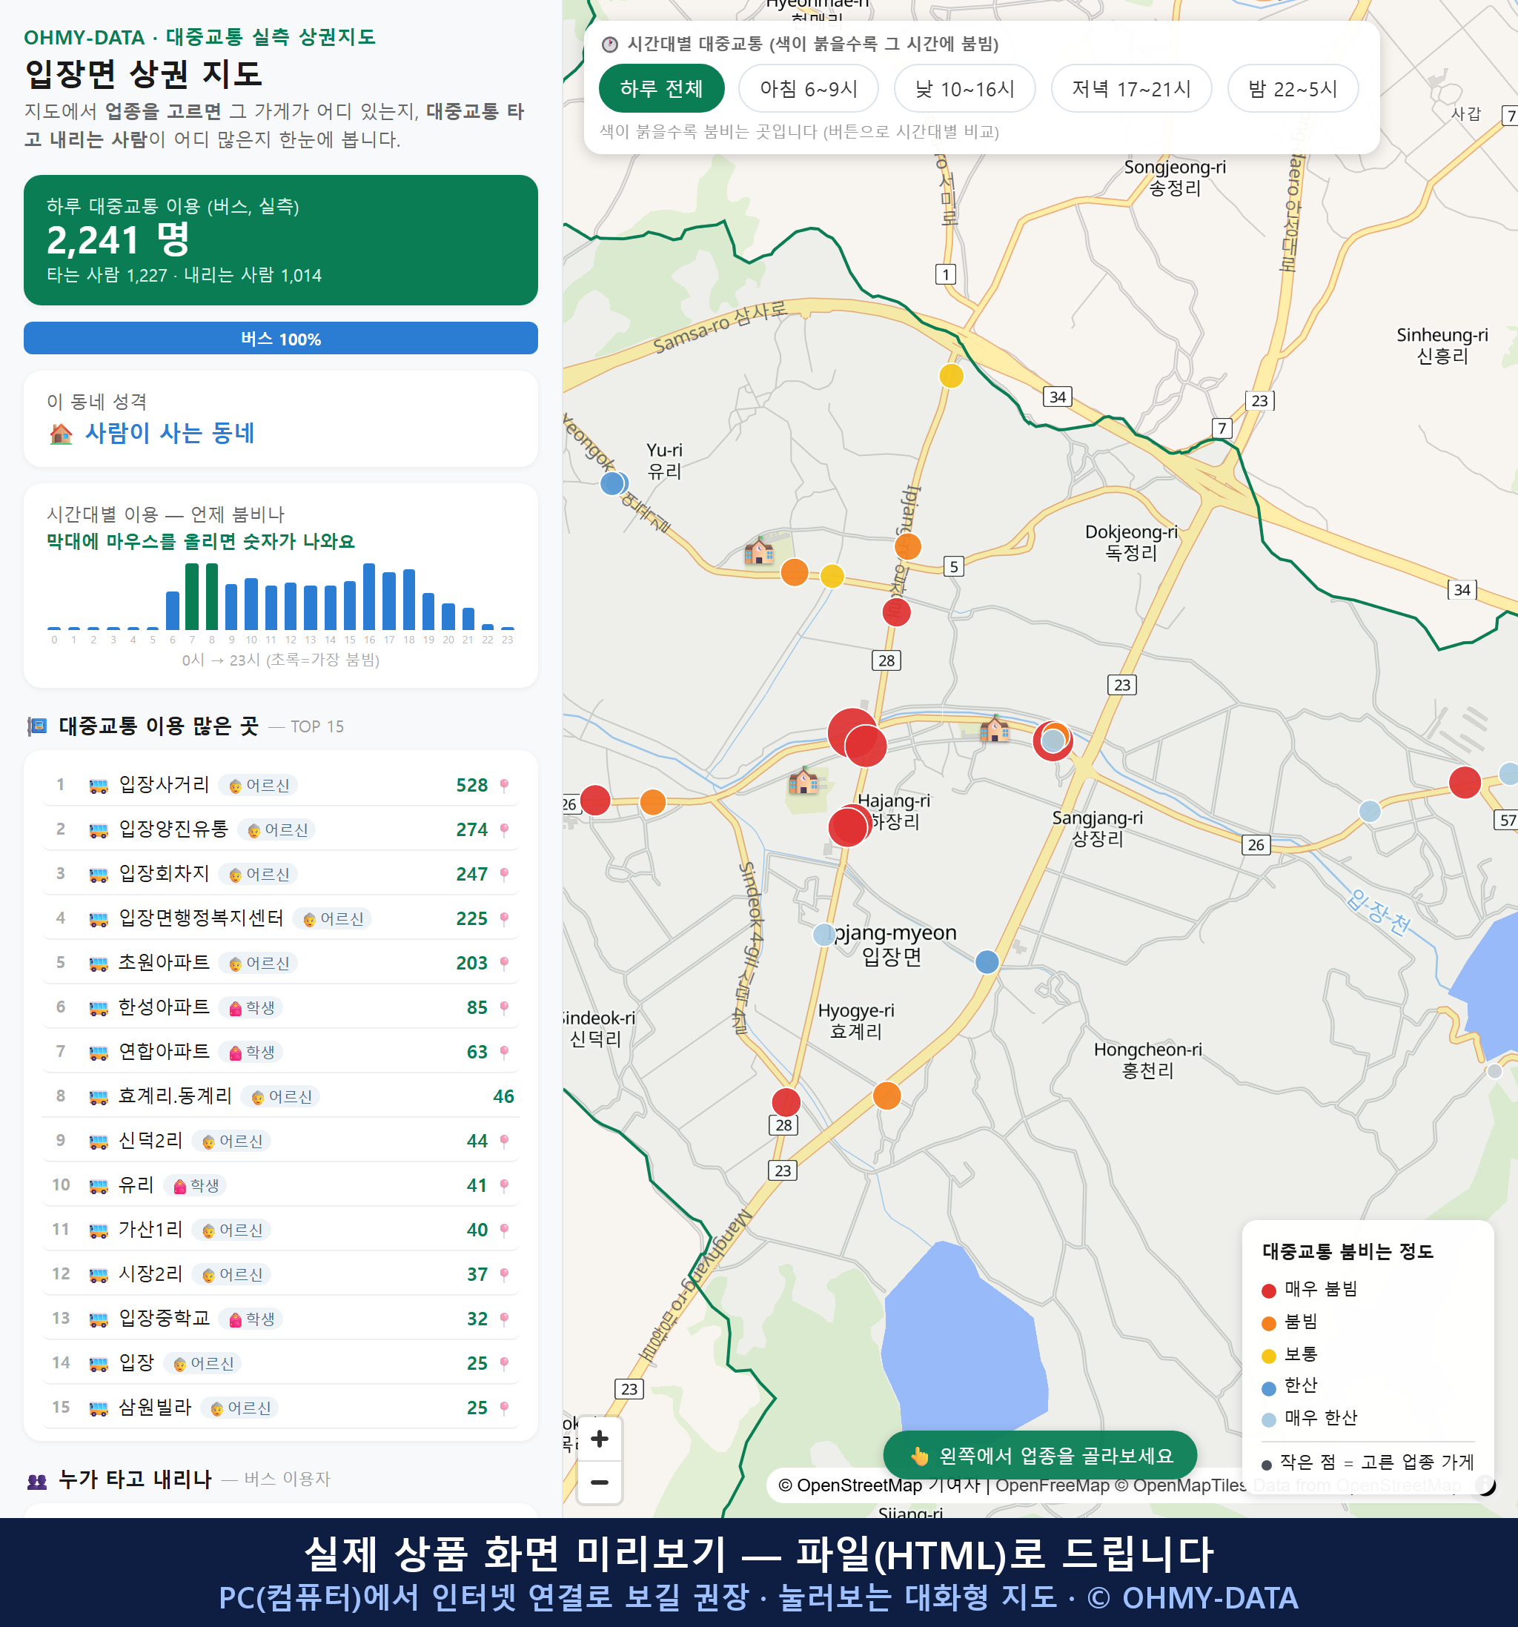Click the school building icon near Yu-ri

click(x=758, y=551)
